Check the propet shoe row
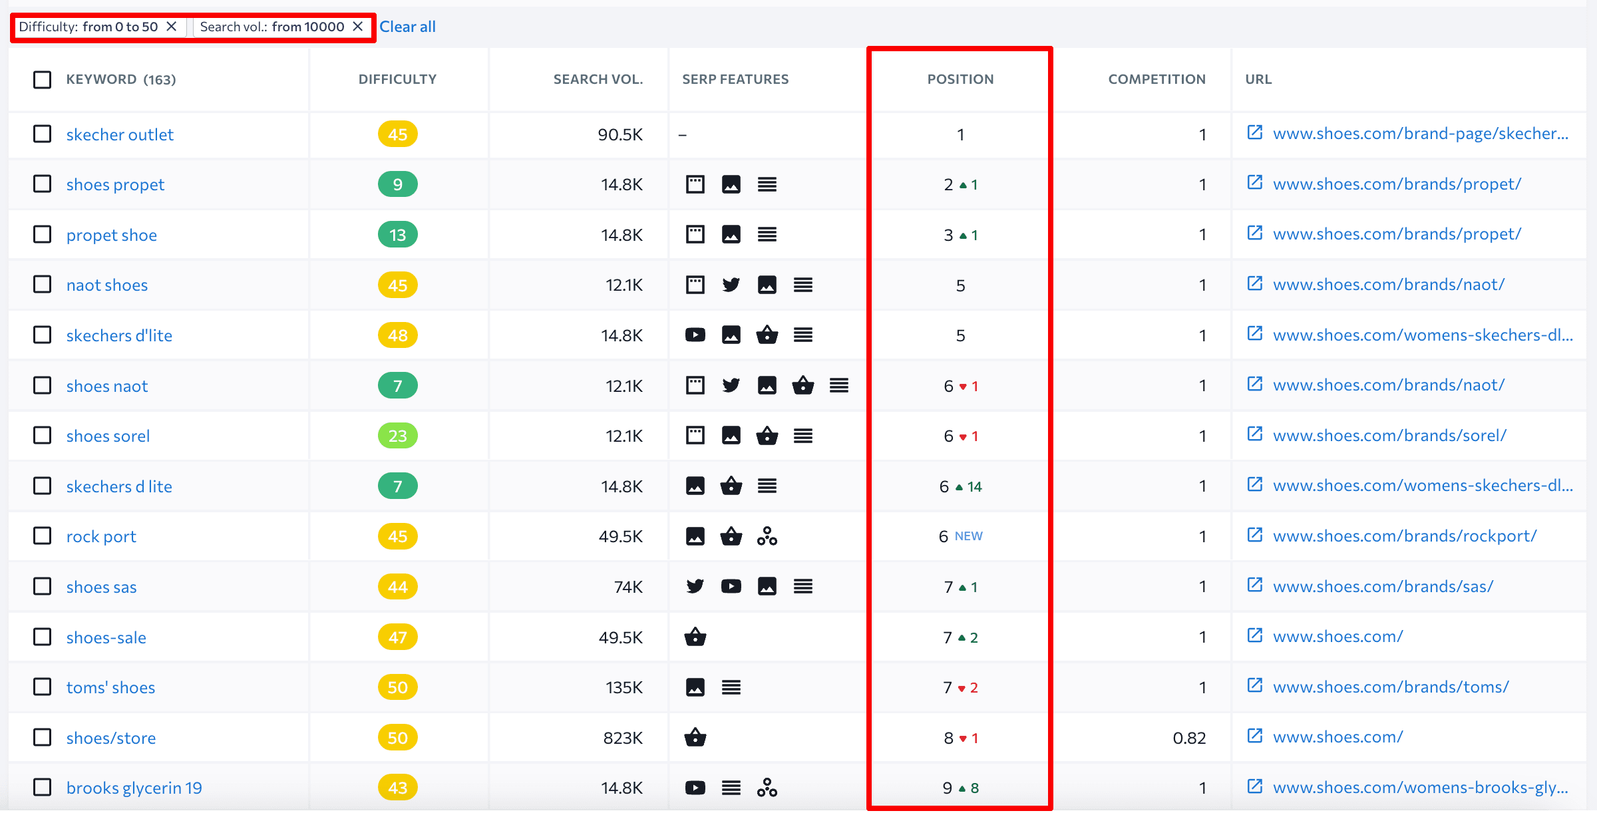The height and width of the screenshot is (813, 1597). pos(43,234)
